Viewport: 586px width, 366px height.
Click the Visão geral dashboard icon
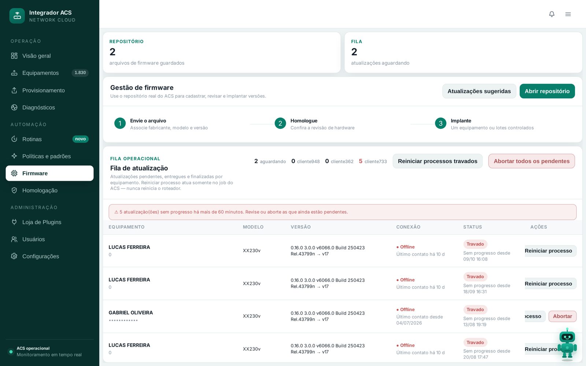[14, 56]
